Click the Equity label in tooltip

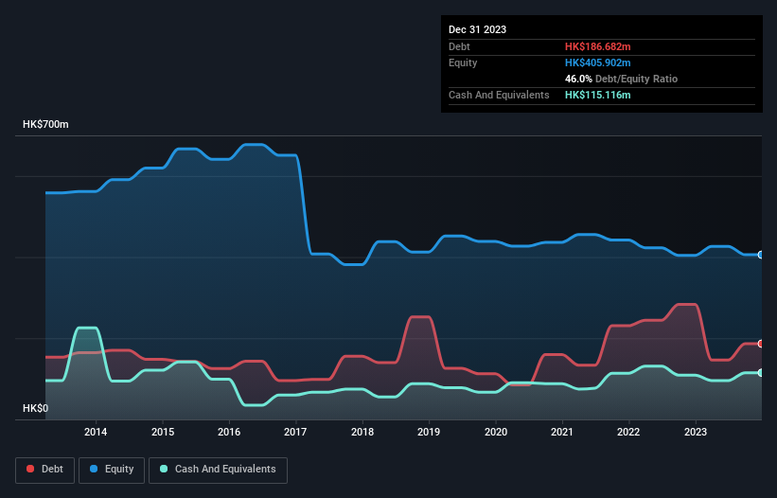point(463,62)
